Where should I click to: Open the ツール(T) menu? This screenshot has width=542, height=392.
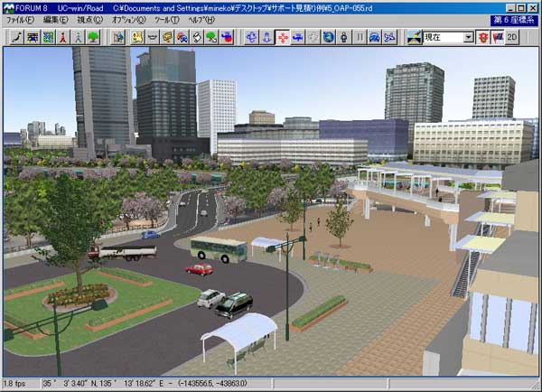166,20
